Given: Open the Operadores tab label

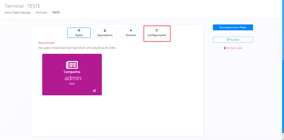Looking at the screenshot, I should coord(105,35).
